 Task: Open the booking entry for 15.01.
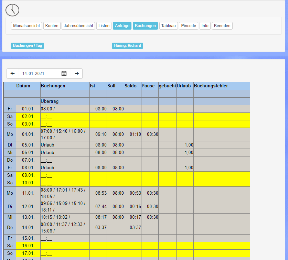pyautogui.click(x=46, y=238)
